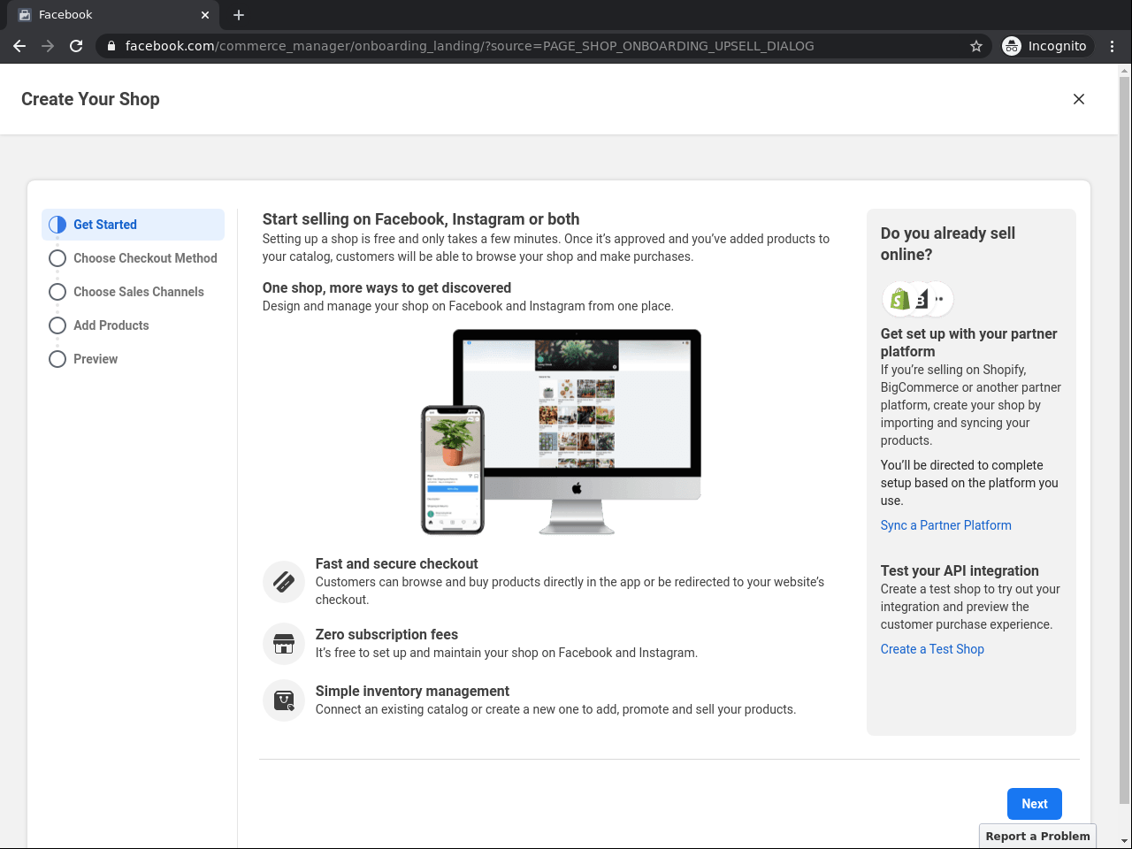Select the Choose Sales Channels step
Screen dimensions: 1132x849
point(138,292)
